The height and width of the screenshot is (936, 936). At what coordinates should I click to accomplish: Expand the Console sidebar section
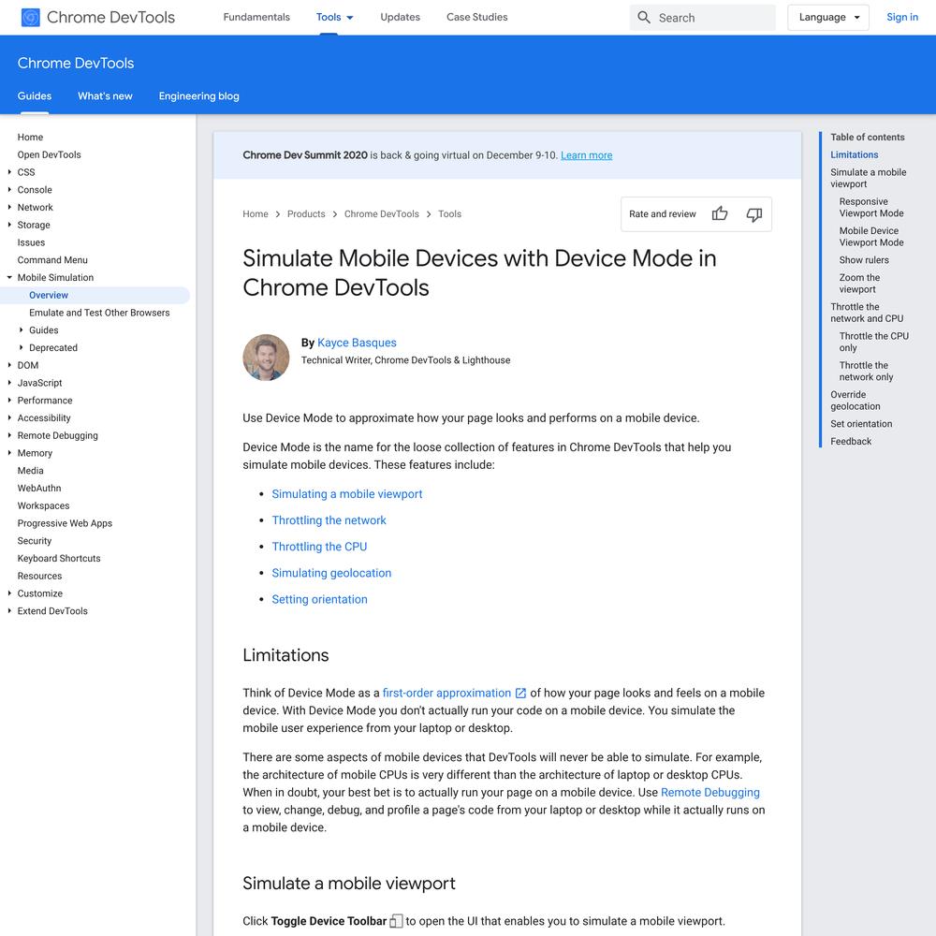[x=9, y=190]
